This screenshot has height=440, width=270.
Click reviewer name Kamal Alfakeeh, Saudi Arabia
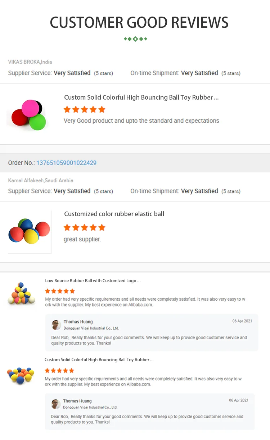(41, 180)
